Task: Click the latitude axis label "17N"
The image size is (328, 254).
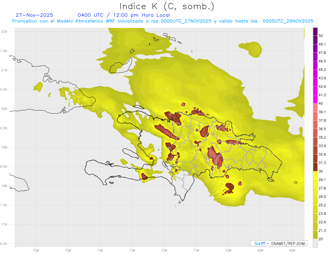Action: (4, 224)
